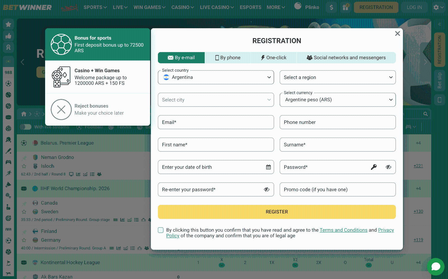Focus the Phone number field
The width and height of the screenshot is (448, 279).
click(338, 122)
